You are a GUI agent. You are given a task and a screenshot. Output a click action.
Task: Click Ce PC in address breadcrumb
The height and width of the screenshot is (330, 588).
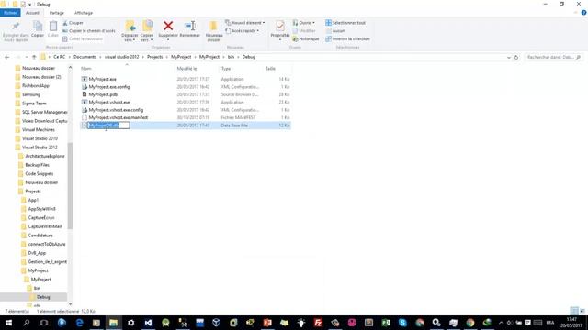pyautogui.click(x=59, y=57)
